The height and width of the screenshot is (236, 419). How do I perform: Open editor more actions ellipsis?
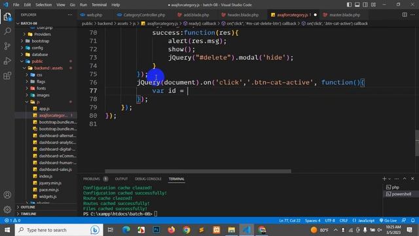[x=412, y=14]
